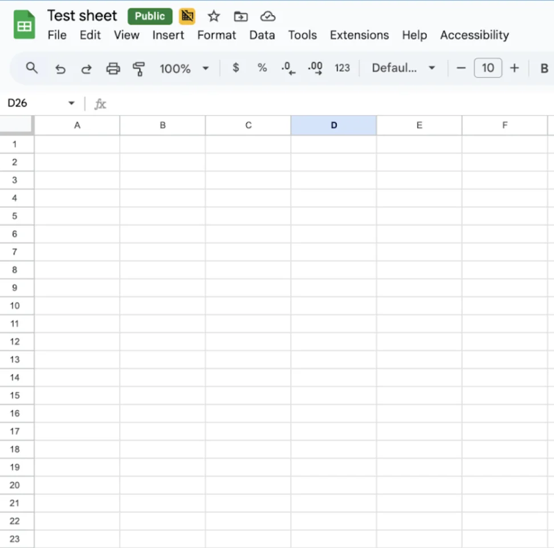This screenshot has width=554, height=548.
Task: Click the print icon
Action: coord(113,69)
